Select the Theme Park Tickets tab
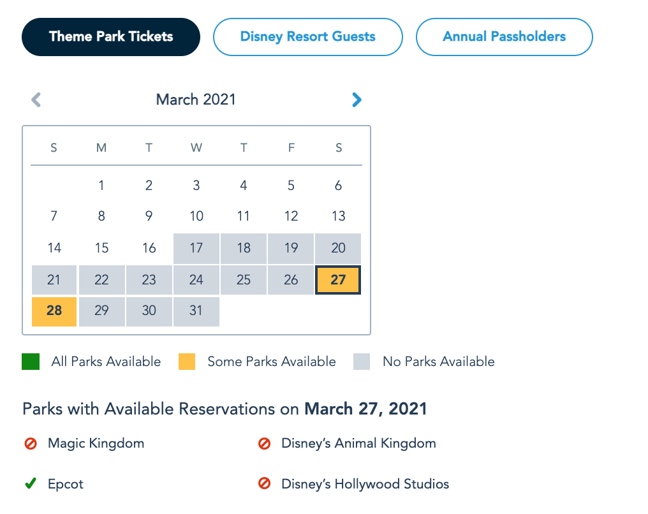The height and width of the screenshot is (514, 648). click(x=111, y=36)
